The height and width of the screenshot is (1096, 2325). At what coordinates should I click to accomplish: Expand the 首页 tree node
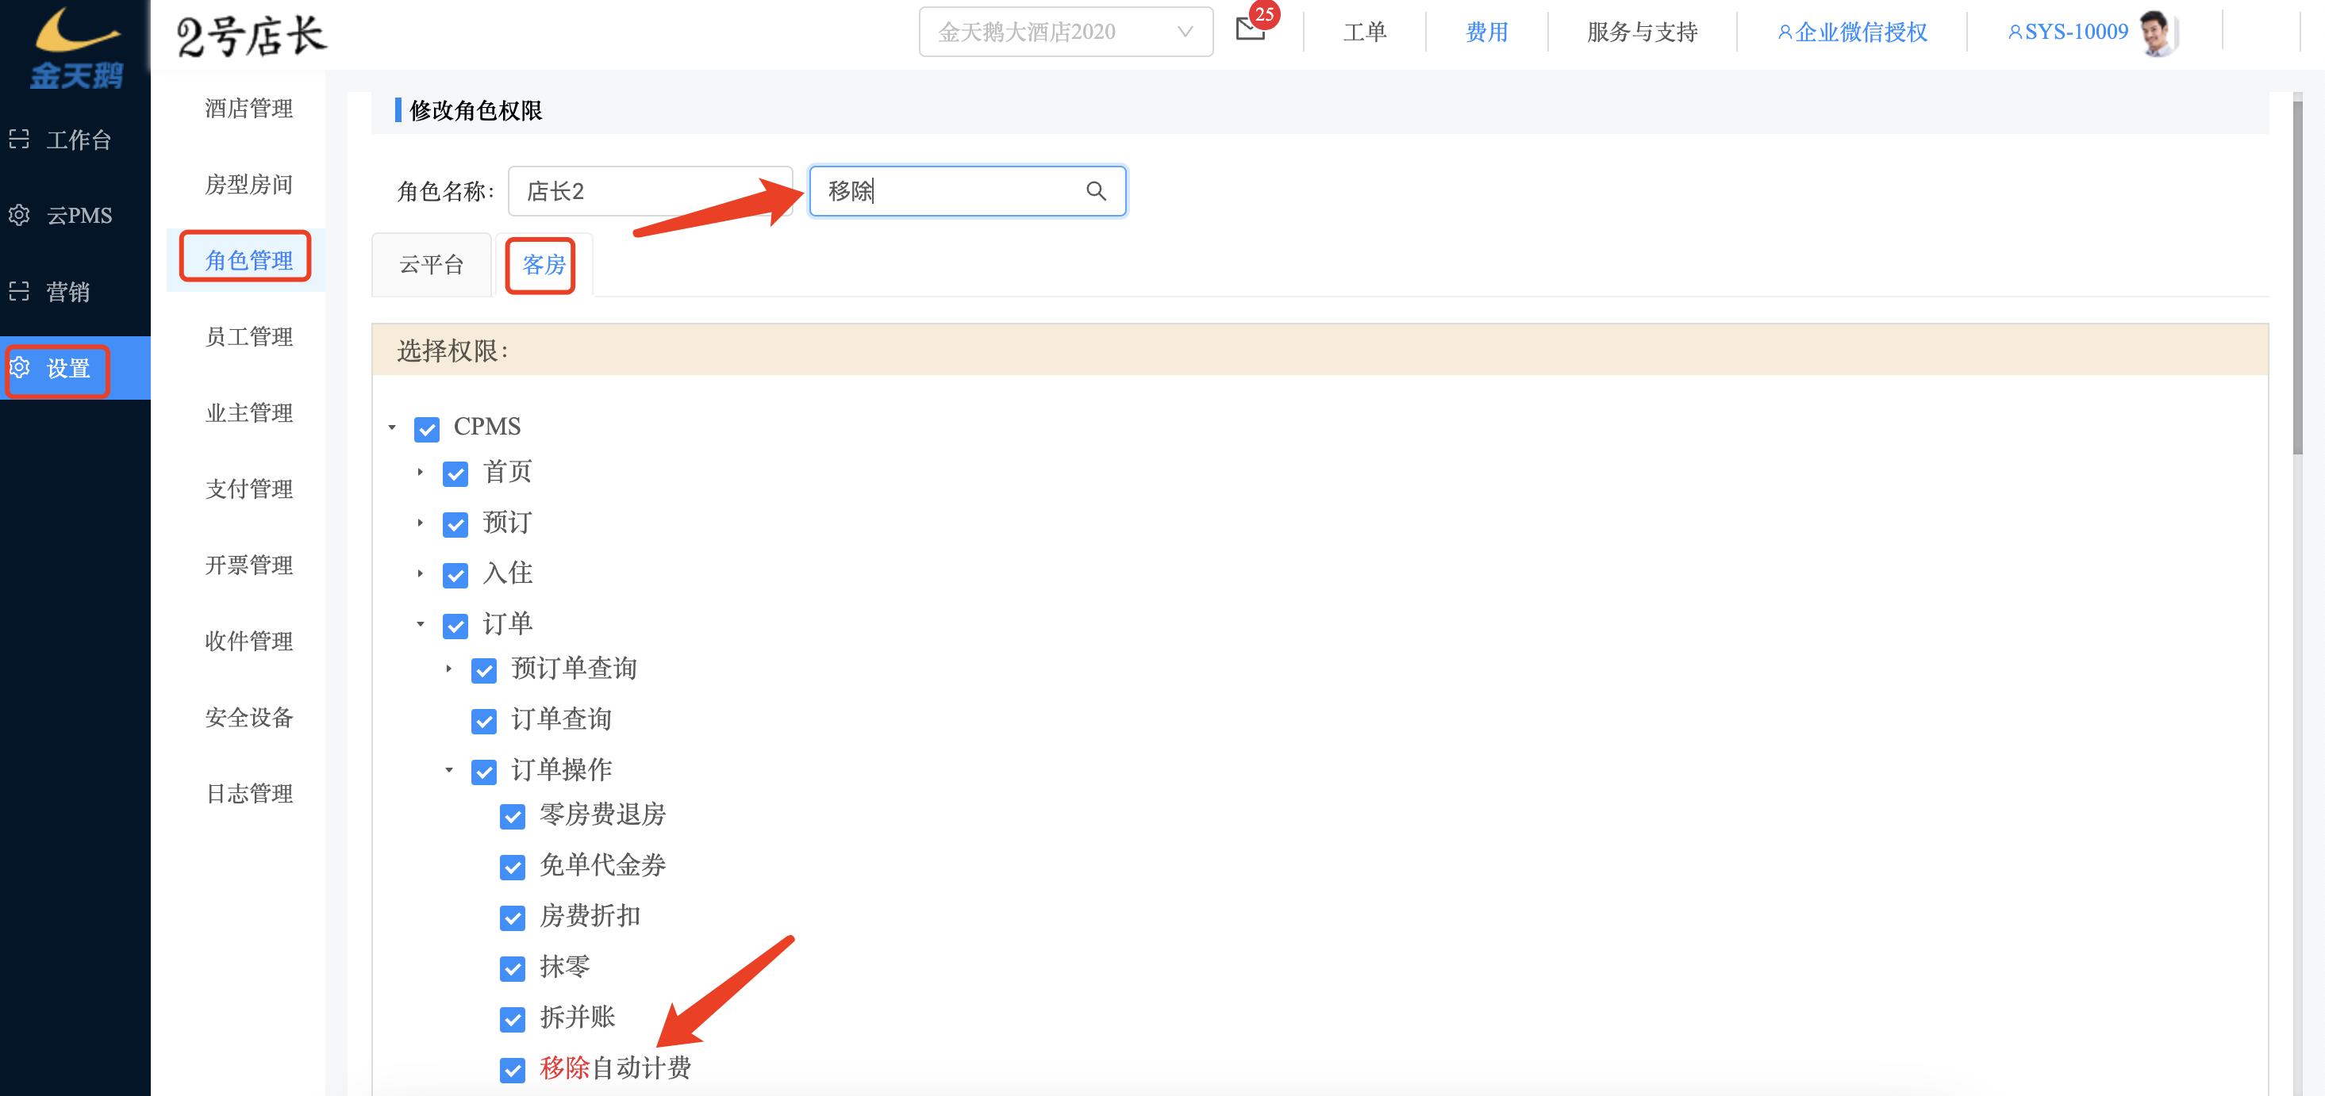point(420,472)
